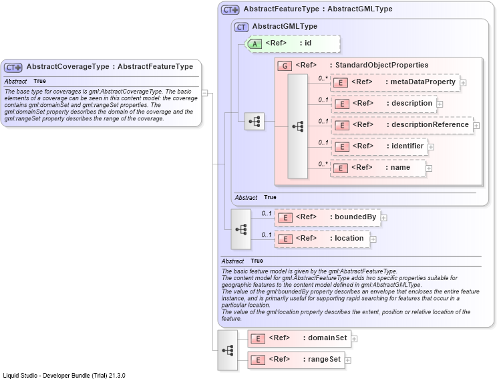Select the ': StandardObjectProperties' group label
The image size is (497, 379).
(x=379, y=65)
